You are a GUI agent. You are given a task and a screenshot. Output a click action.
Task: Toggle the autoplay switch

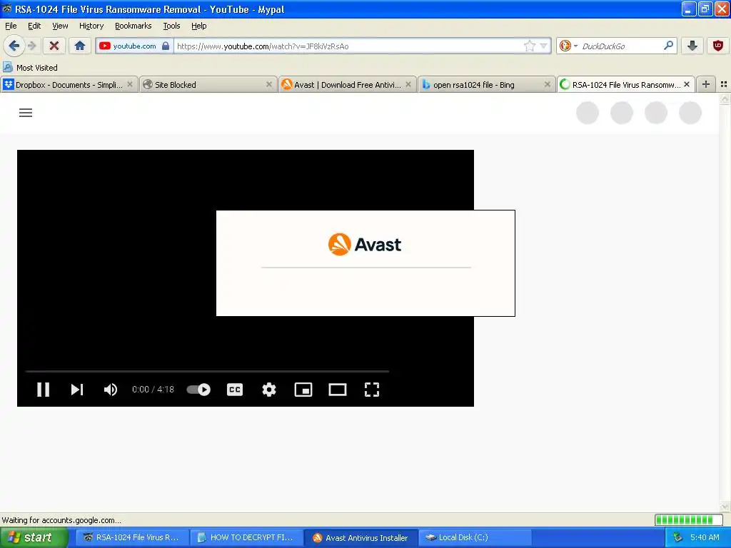click(x=198, y=389)
